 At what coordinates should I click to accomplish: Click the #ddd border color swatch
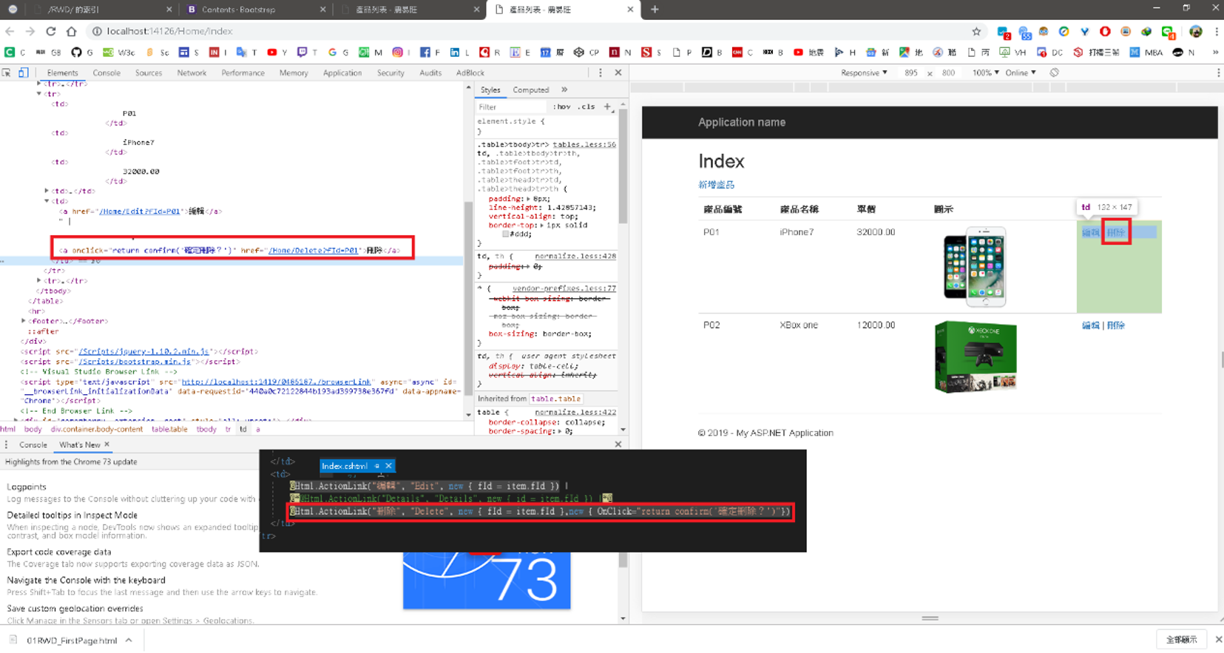506,234
